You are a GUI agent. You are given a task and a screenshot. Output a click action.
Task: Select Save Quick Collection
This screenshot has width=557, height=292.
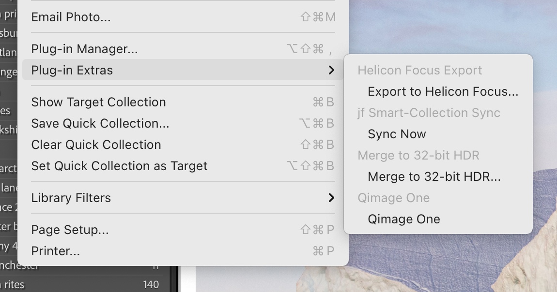[x=183, y=123]
